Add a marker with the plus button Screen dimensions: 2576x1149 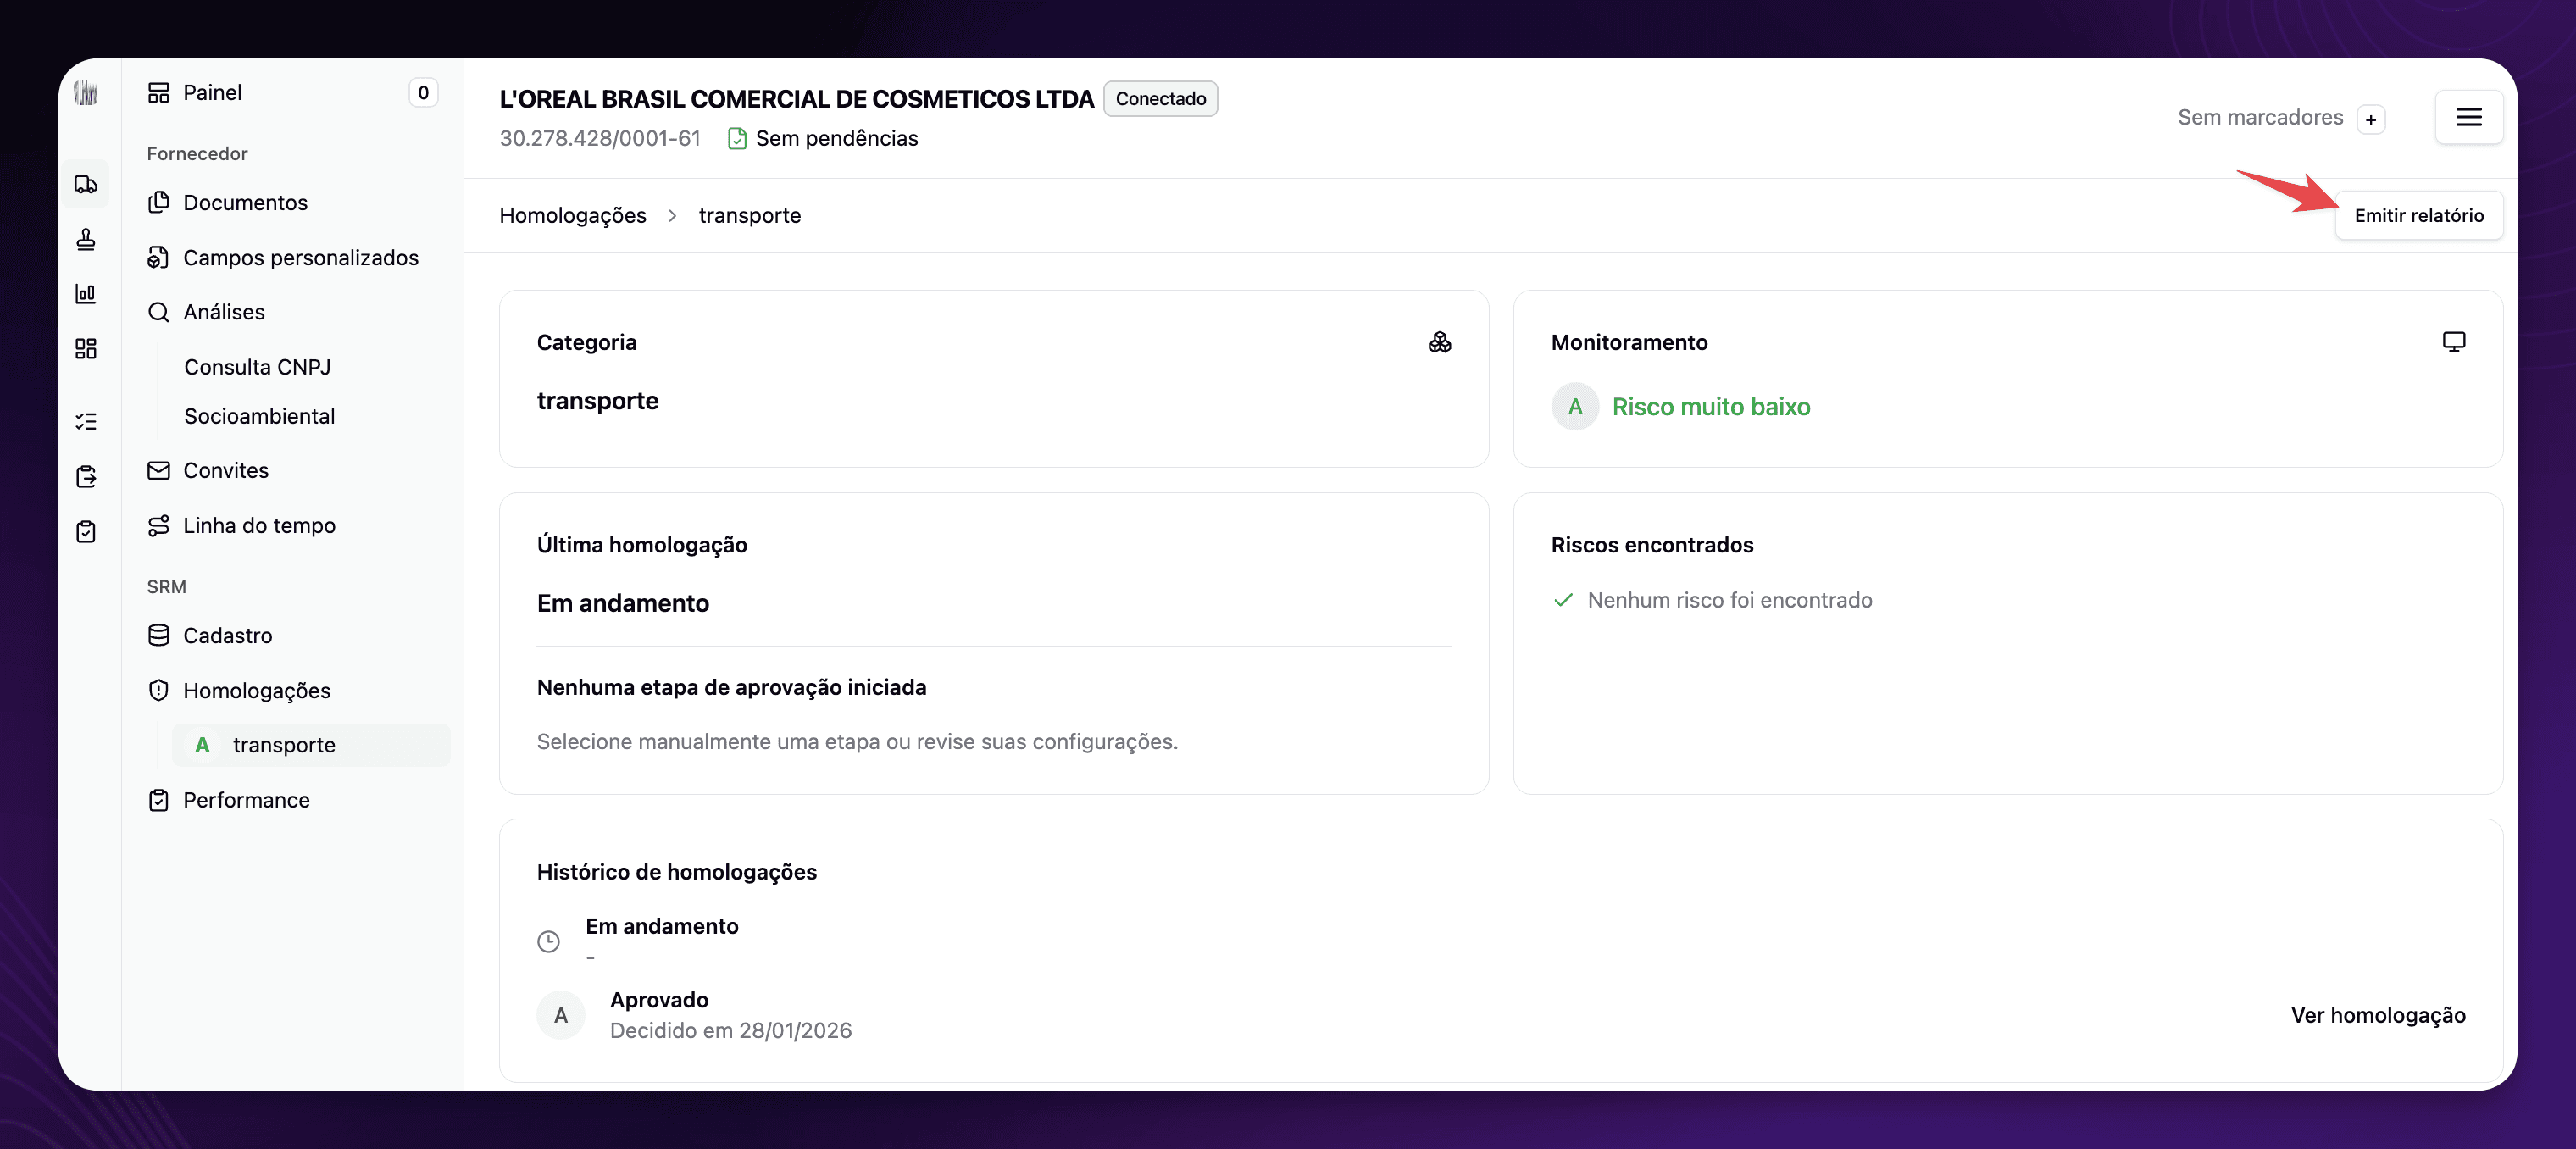pos(2370,119)
